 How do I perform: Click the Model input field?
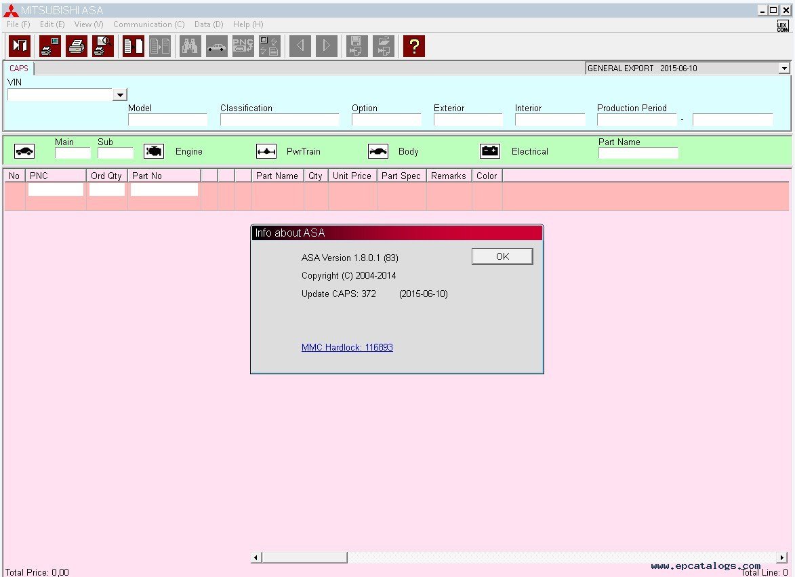(168, 119)
